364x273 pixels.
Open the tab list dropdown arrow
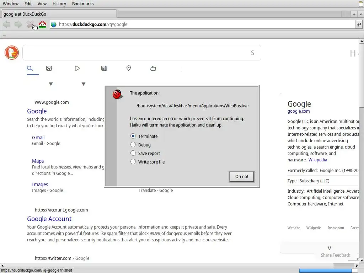point(360,14)
